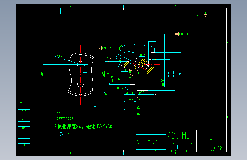Viewport: 247px width, 160px height.
Task: Click note line 1 with question marks
Action: pyautogui.click(x=64, y=119)
